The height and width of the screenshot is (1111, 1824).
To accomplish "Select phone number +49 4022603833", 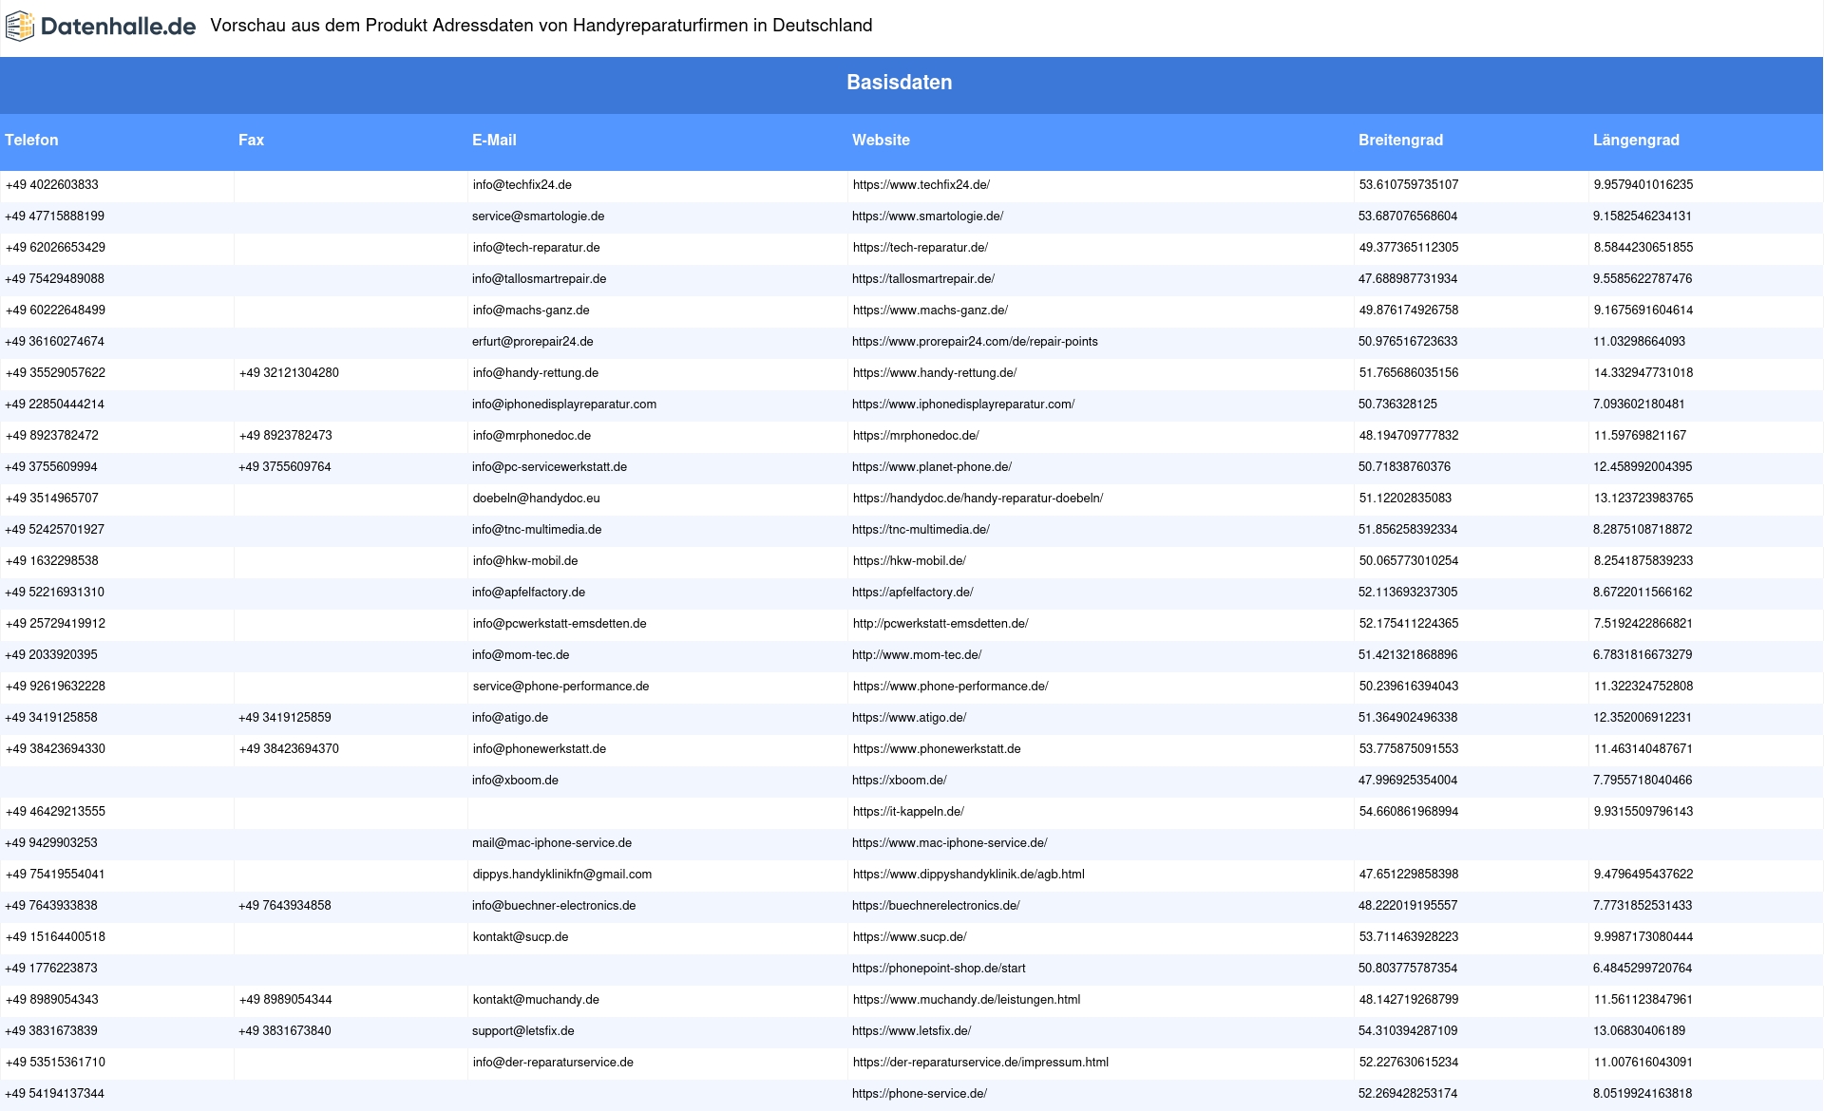I will point(52,185).
